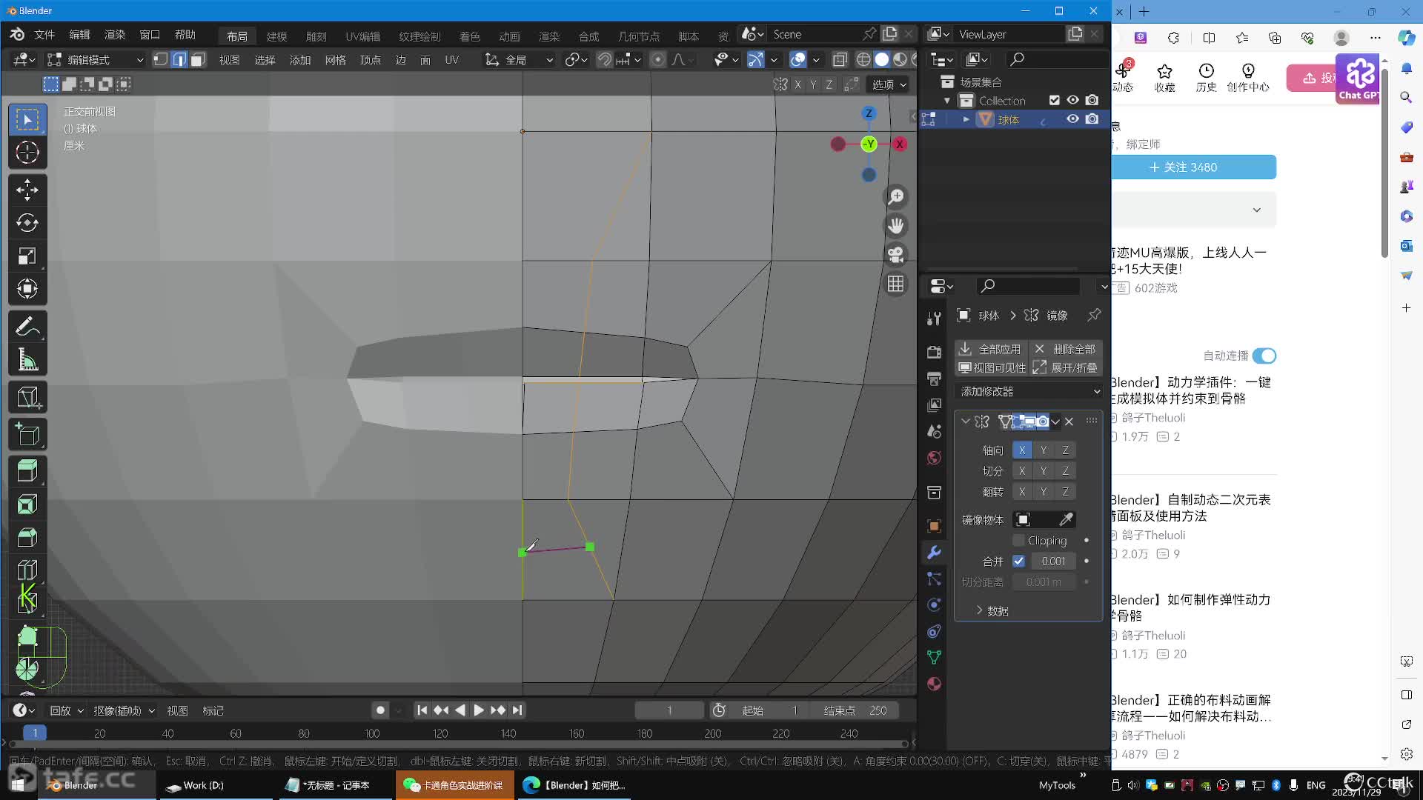Click current frame number field
Viewport: 1423px width, 800px height.
click(669, 710)
